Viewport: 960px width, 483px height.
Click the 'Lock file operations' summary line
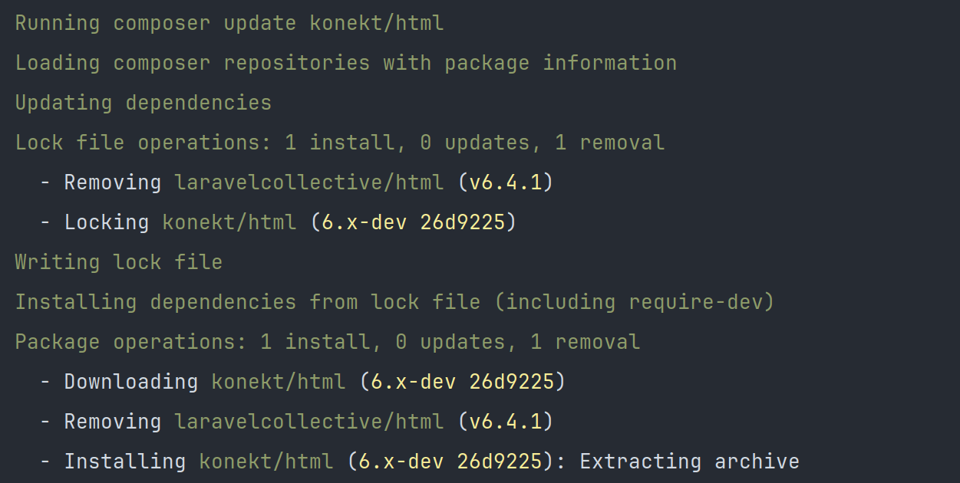339,143
